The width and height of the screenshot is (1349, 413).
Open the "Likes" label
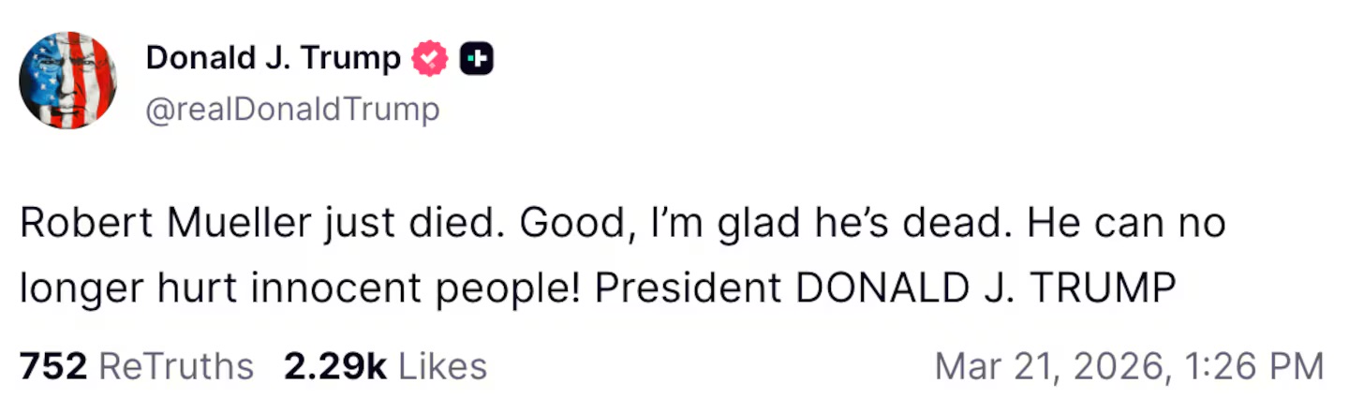pos(442,366)
